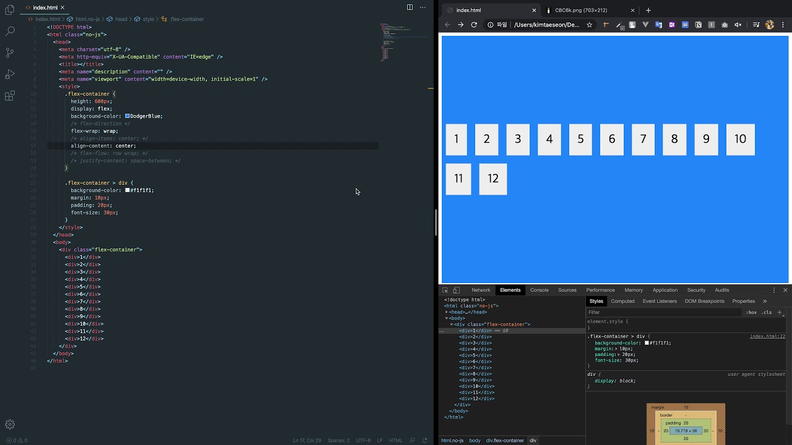Activate the DevTools element inspector icon
Screen dimensions: 792x445
coord(445,290)
